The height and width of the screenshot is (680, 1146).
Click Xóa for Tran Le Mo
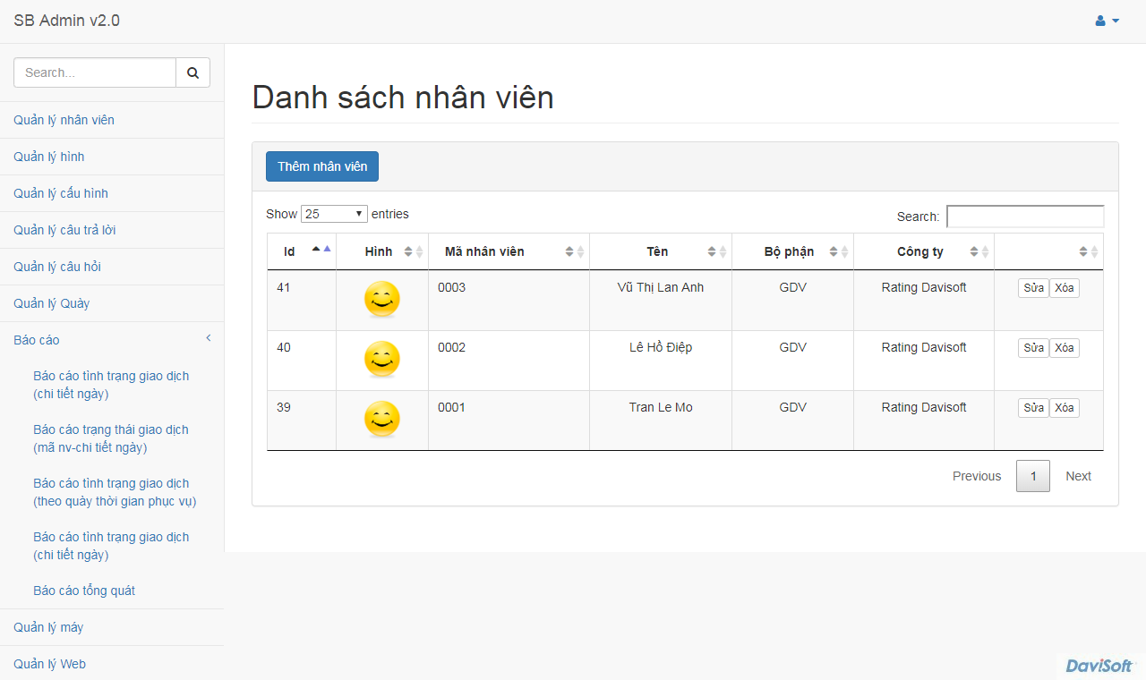1064,408
